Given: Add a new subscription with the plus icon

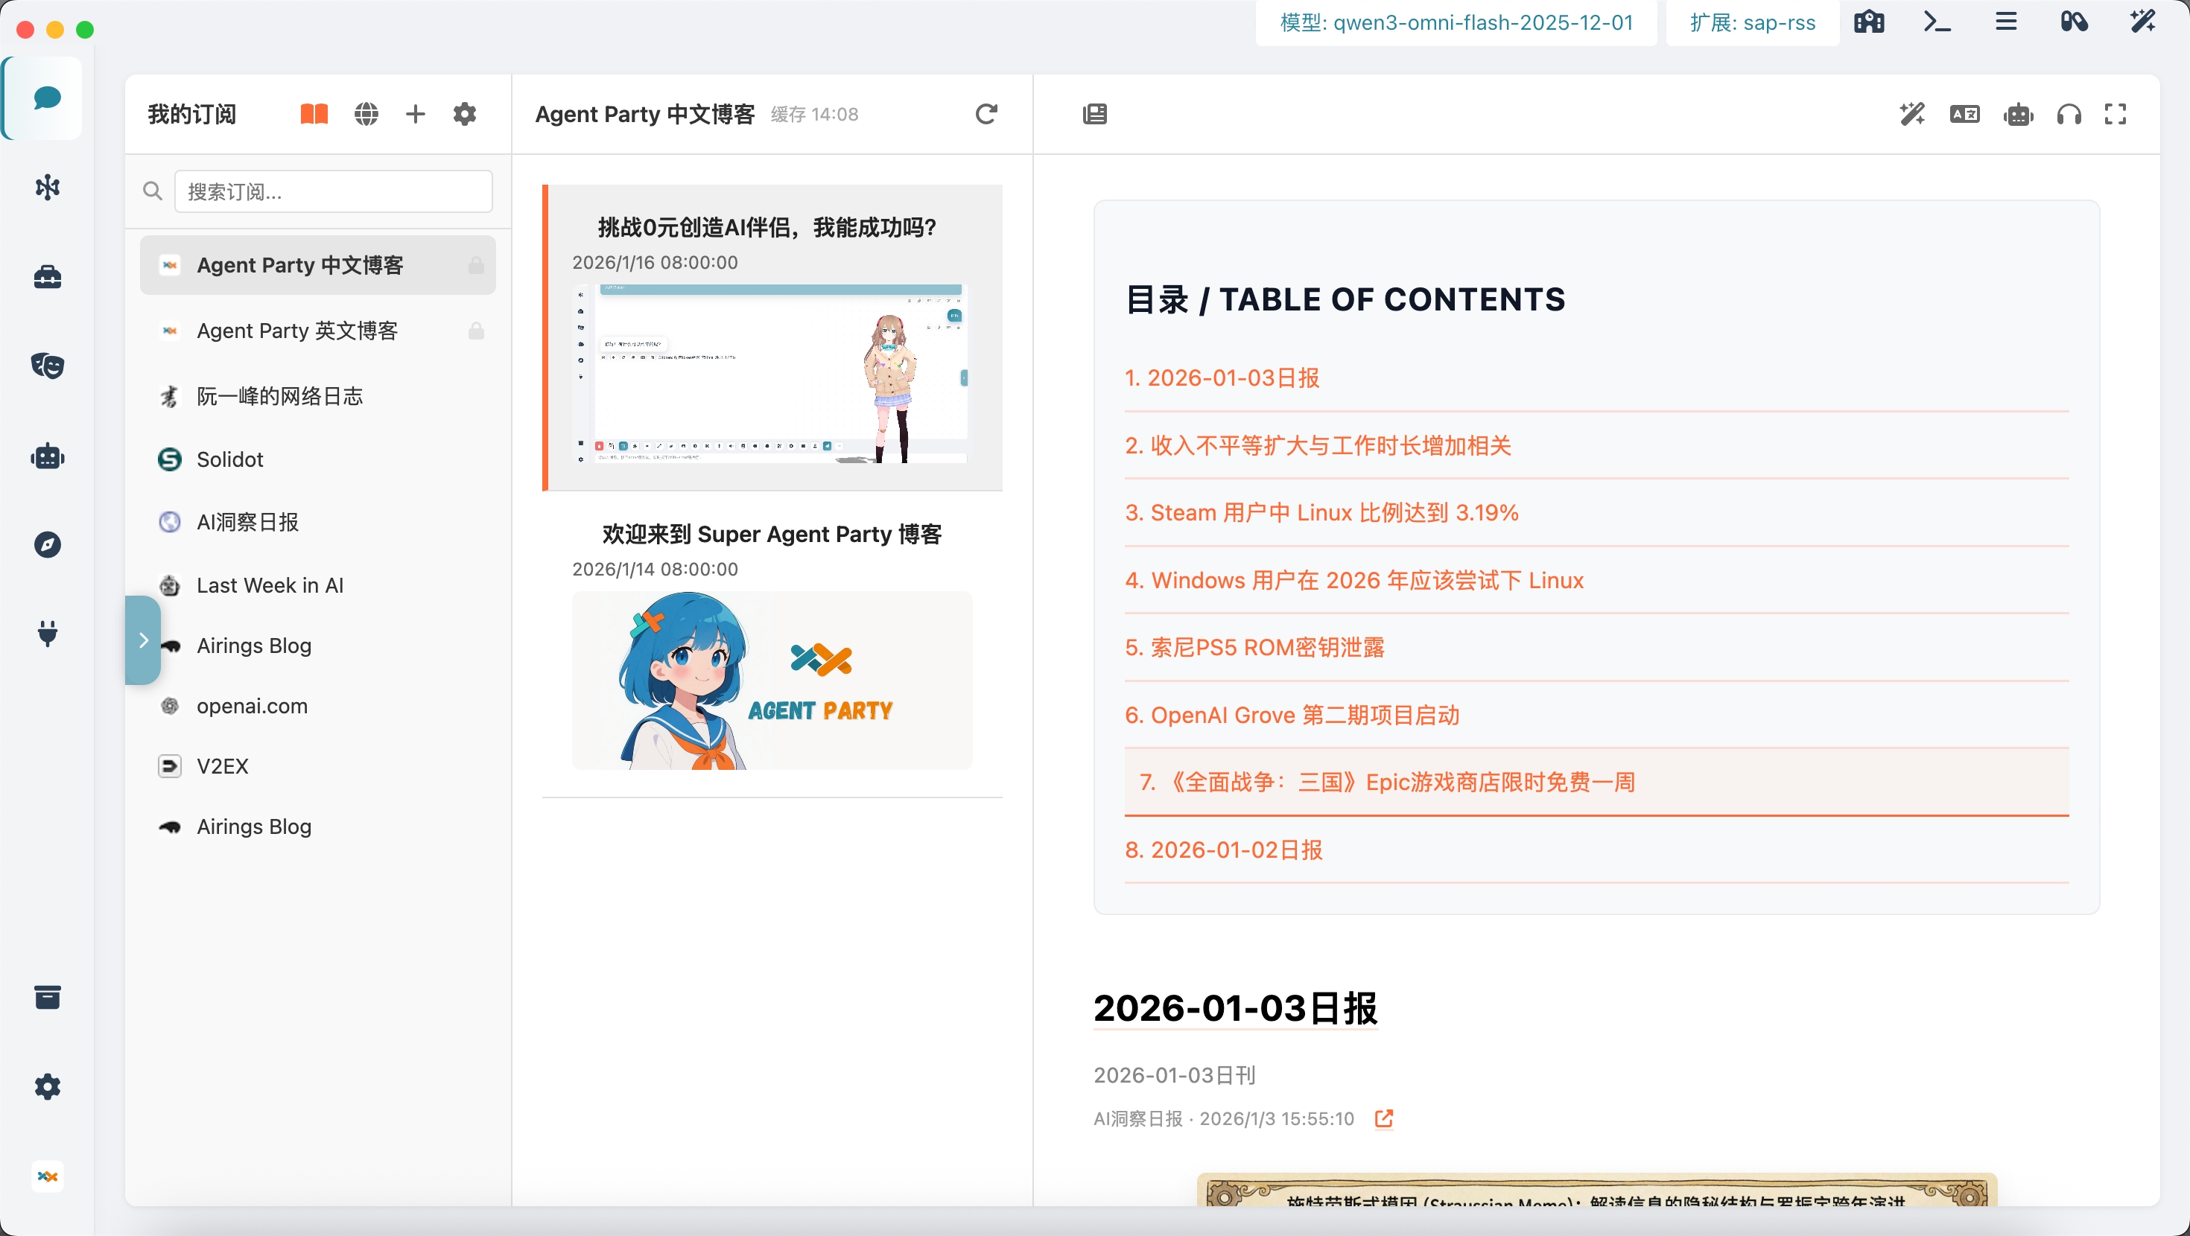Looking at the screenshot, I should click(x=415, y=114).
